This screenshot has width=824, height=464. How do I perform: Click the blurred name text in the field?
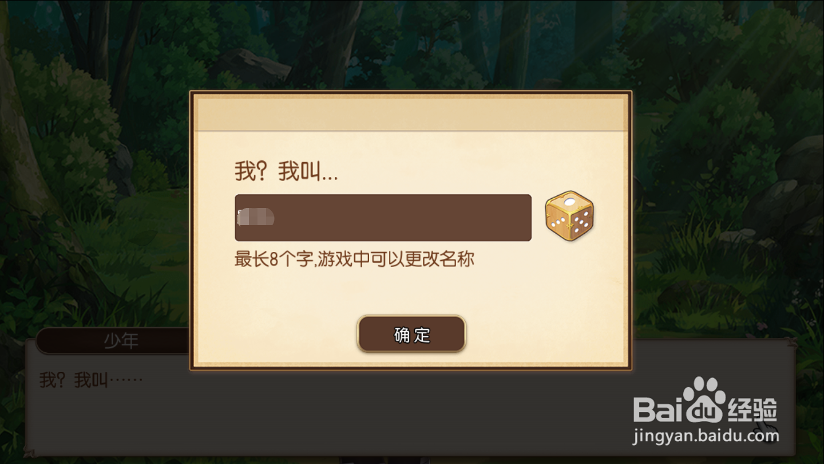click(256, 218)
